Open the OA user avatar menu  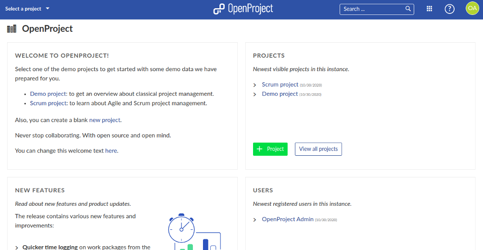pos(472,8)
